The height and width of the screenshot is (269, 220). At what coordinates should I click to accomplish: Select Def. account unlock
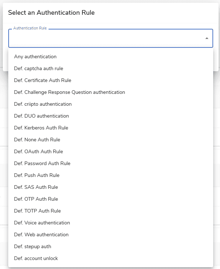coord(36,258)
